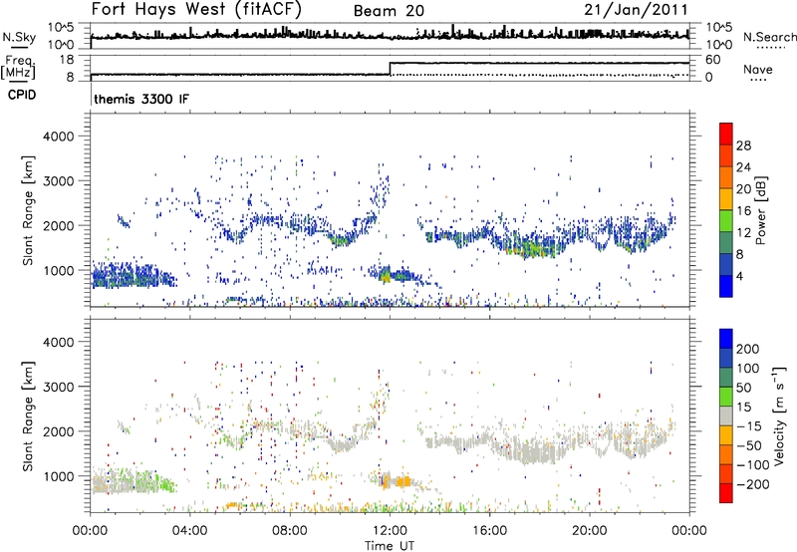The height and width of the screenshot is (552, 797).
Task: Click the "Time UT" axis label
Action: coord(390,546)
